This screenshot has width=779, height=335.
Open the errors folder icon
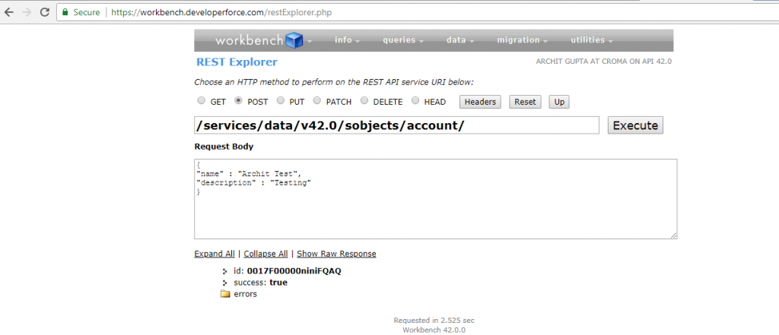[x=225, y=294]
